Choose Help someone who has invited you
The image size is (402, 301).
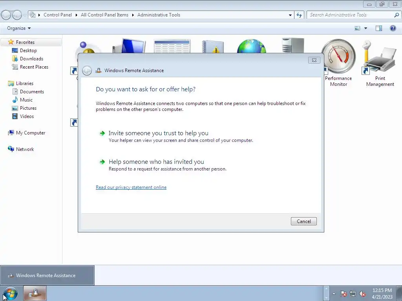tap(156, 162)
